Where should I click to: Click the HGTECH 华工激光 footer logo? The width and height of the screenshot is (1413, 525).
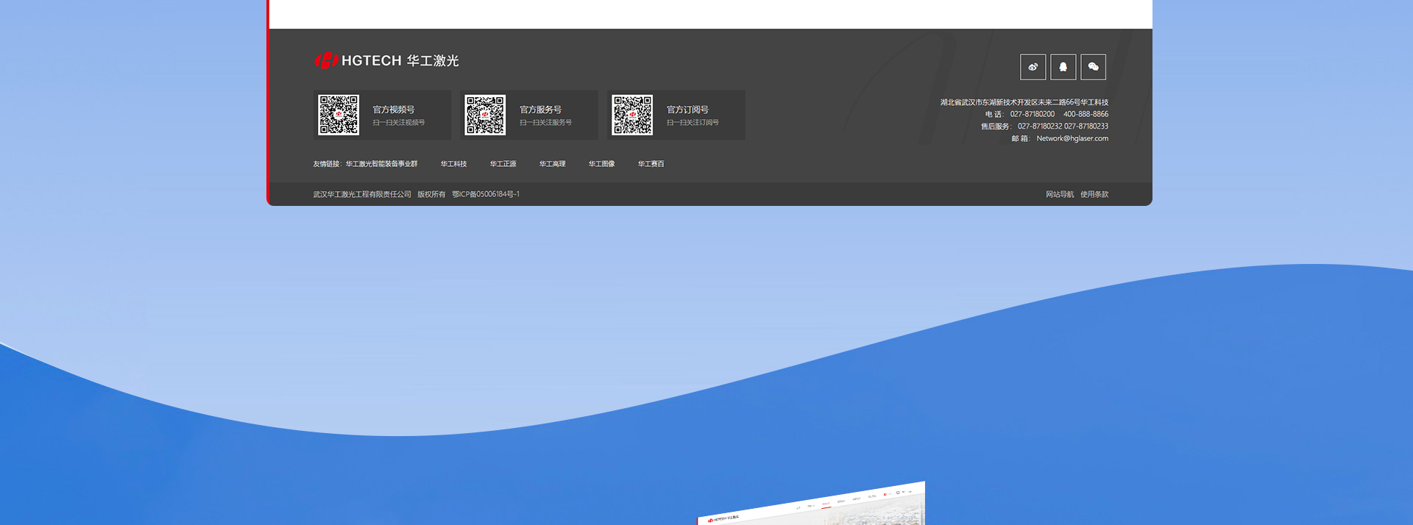coord(386,61)
